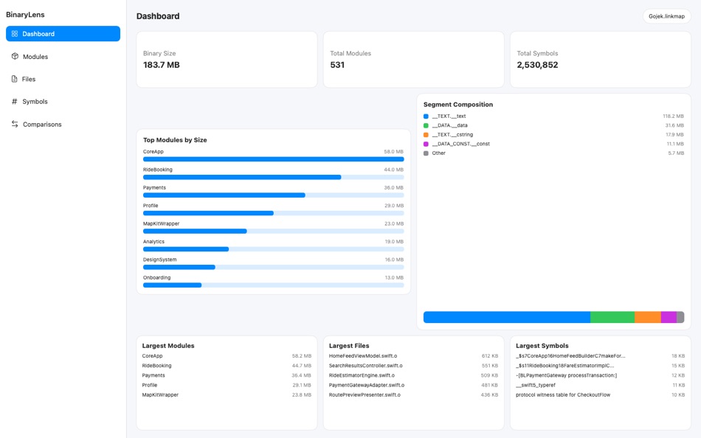Click the Total Symbols card

[x=600, y=59]
